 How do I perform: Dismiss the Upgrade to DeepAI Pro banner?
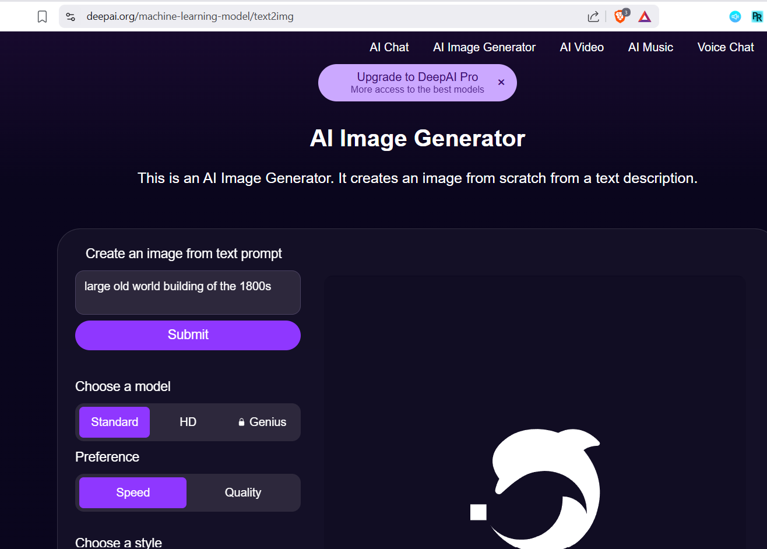point(501,83)
